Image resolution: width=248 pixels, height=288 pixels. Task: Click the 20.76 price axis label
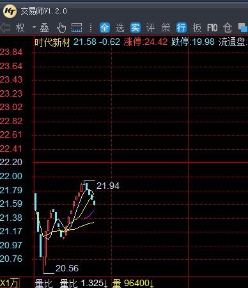11,259
